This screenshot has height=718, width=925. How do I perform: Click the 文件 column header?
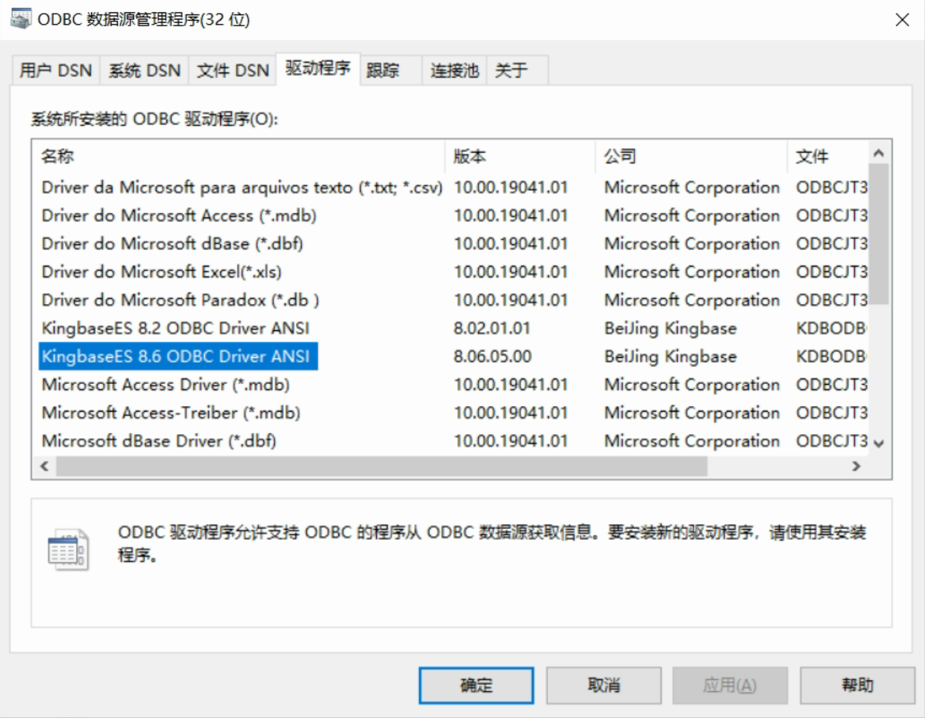pyautogui.click(x=828, y=156)
